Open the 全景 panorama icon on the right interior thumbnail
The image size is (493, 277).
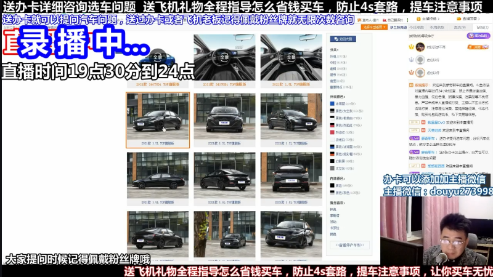pyautogui.click(x=291, y=57)
